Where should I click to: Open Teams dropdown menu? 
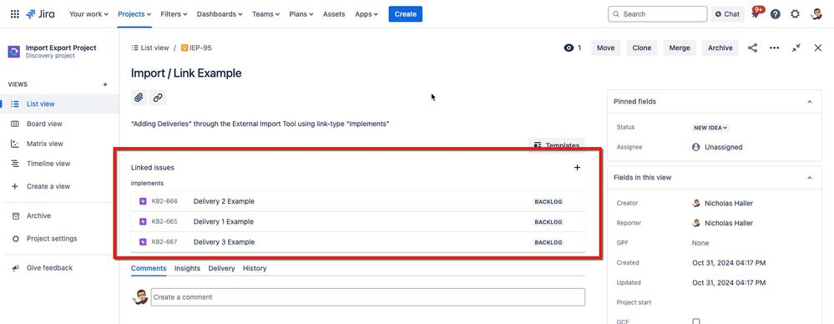pos(266,14)
